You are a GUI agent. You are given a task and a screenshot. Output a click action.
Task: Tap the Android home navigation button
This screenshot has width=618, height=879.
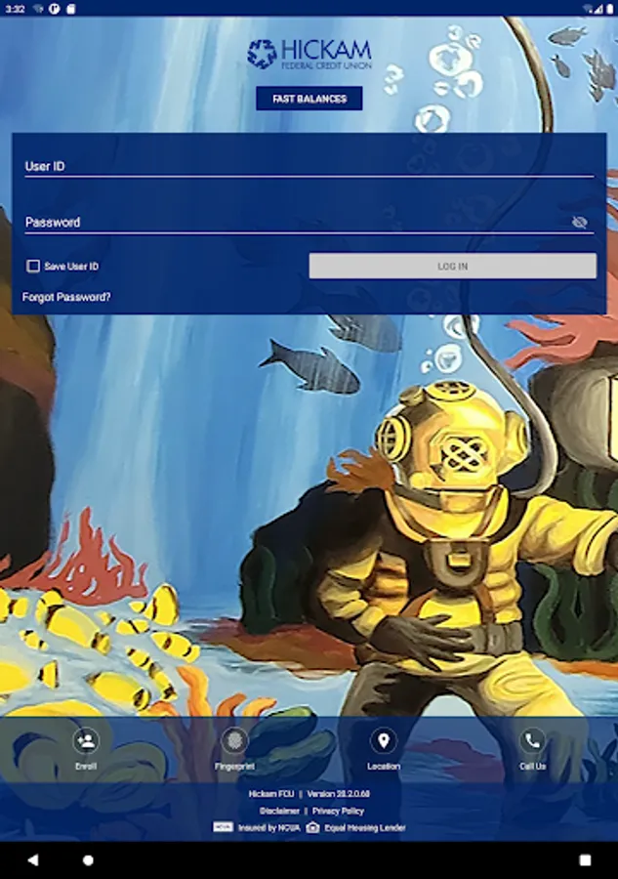[x=88, y=859]
